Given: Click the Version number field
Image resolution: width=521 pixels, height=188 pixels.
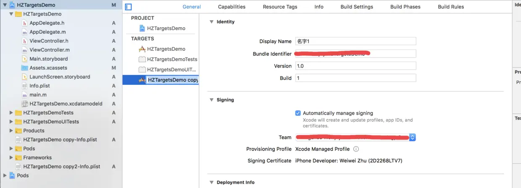Looking at the screenshot, I should pyautogui.click(x=355, y=66).
